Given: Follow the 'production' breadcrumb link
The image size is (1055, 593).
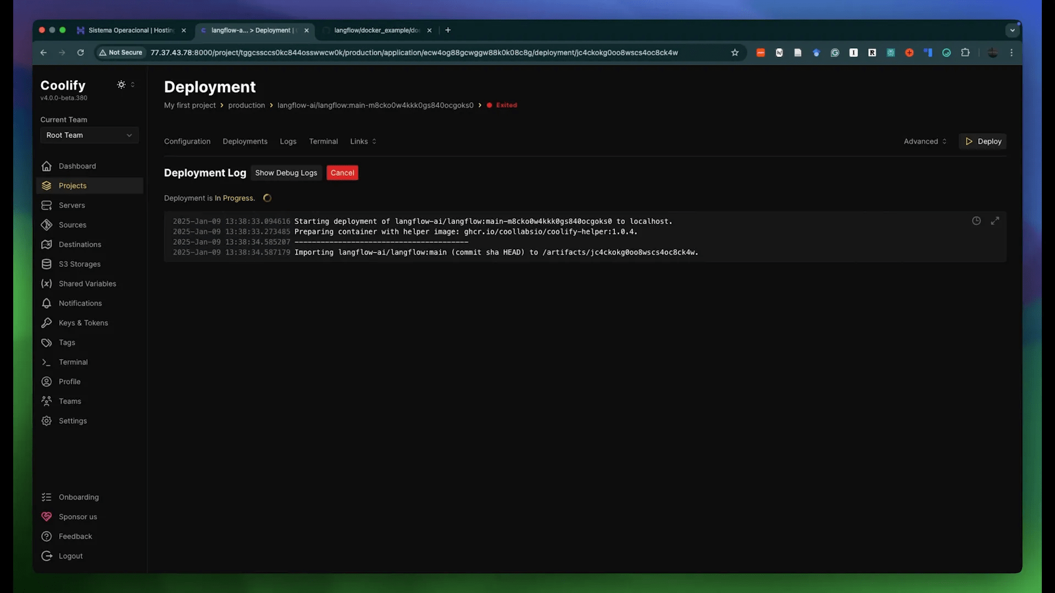Looking at the screenshot, I should [247, 105].
